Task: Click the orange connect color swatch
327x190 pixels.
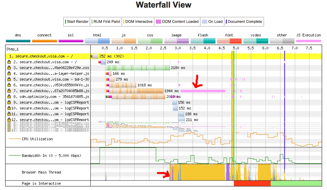Action: coord(44,41)
